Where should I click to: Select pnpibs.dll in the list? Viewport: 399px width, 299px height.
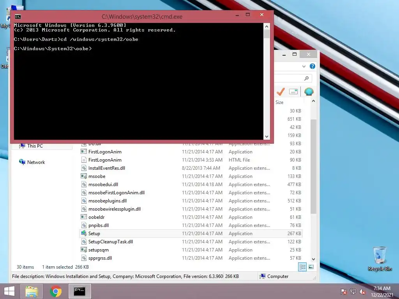(x=191, y=225)
